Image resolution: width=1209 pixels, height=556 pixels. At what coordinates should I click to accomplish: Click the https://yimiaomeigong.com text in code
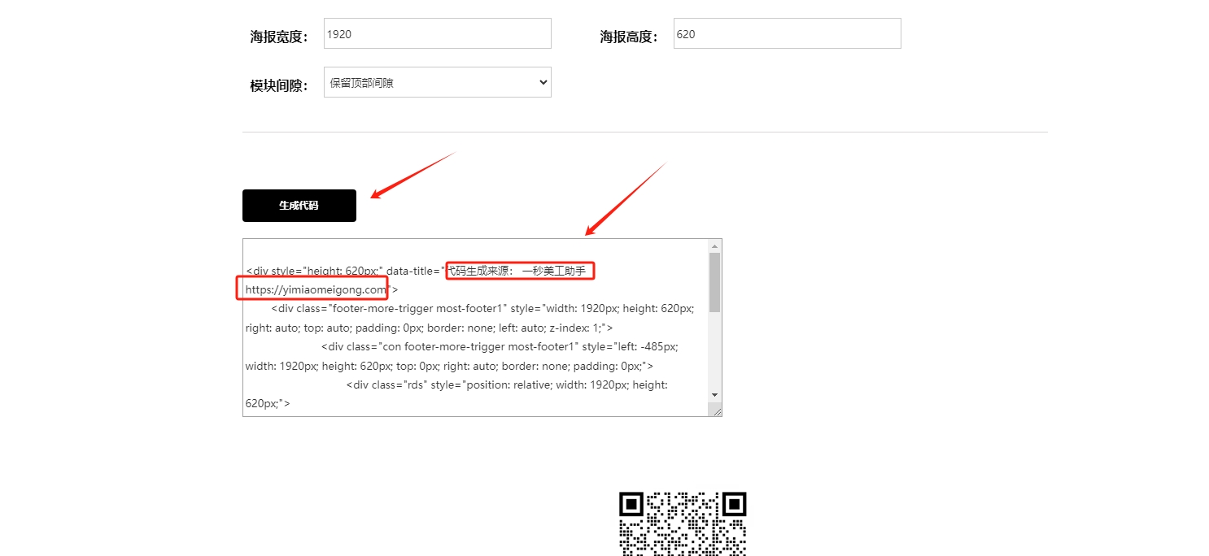click(316, 289)
